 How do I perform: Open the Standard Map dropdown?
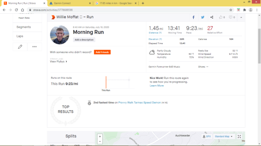223,137
